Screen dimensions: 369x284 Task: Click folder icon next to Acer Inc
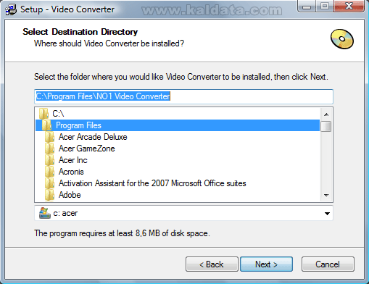[49, 160]
